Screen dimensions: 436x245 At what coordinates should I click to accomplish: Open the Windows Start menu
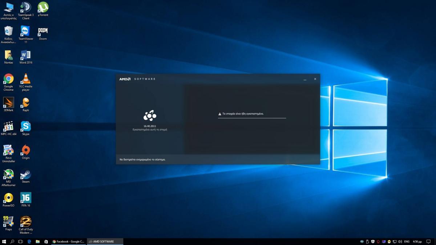4,241
